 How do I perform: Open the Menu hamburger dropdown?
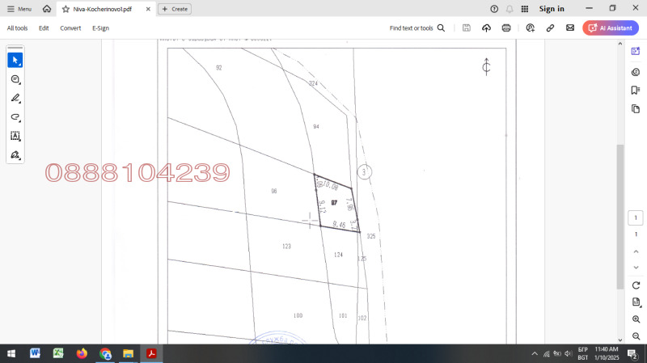(19, 9)
